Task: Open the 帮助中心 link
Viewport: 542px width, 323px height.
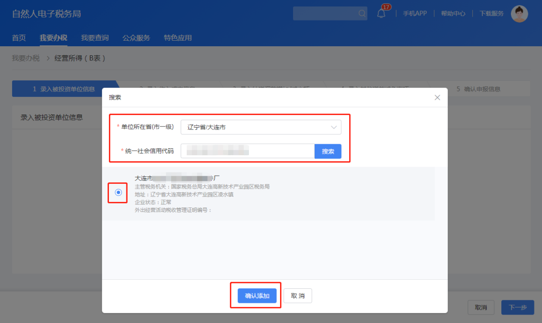Action: [x=453, y=14]
